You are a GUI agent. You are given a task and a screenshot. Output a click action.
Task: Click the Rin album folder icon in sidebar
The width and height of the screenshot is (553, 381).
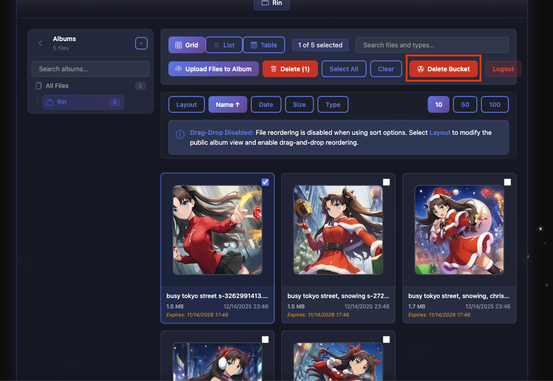click(x=50, y=102)
